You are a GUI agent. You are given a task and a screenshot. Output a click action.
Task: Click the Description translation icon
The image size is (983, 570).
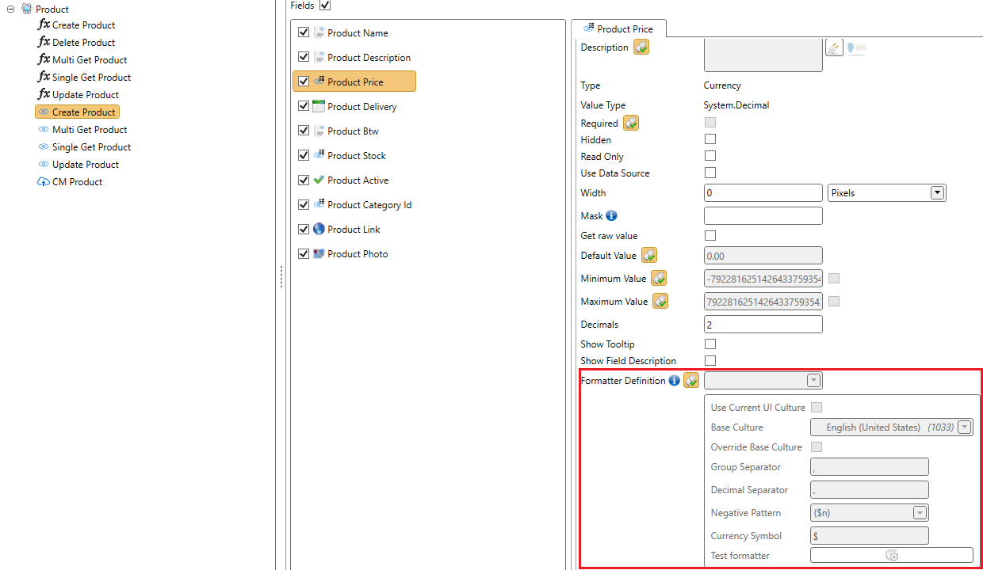click(x=856, y=47)
